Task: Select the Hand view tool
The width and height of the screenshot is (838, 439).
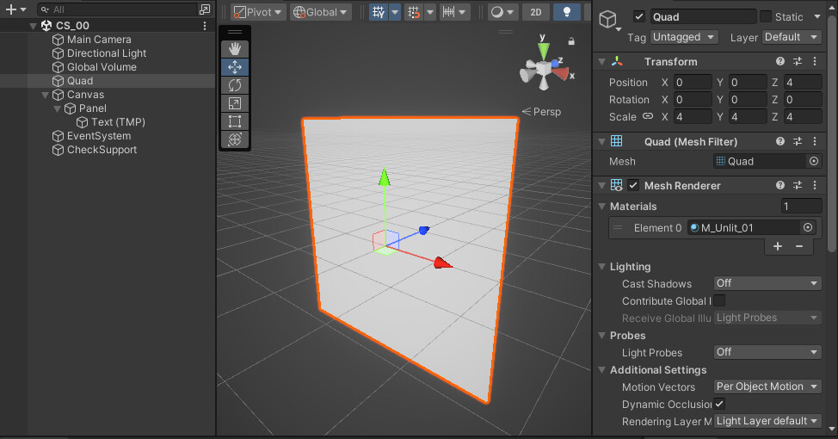Action: click(235, 49)
